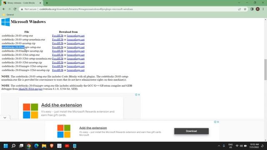267x150 pixels.
Task: Switch to Chrome on the taskbar
Action: [29, 146]
